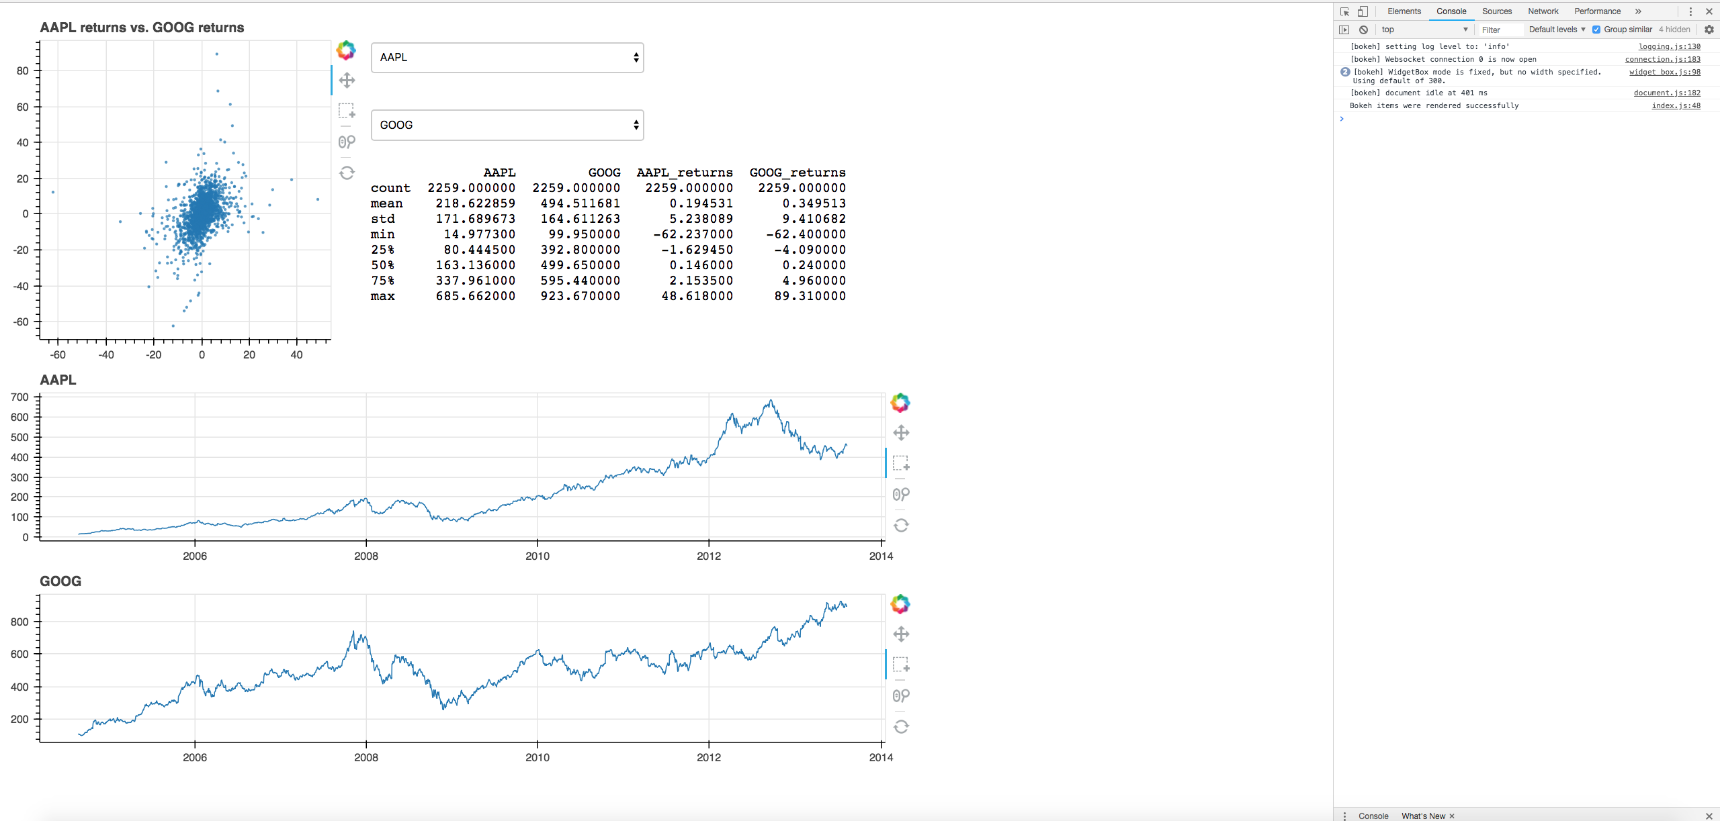The width and height of the screenshot is (1720, 821).
Task: Click the 'max' row label in stats table
Action: [x=382, y=296]
